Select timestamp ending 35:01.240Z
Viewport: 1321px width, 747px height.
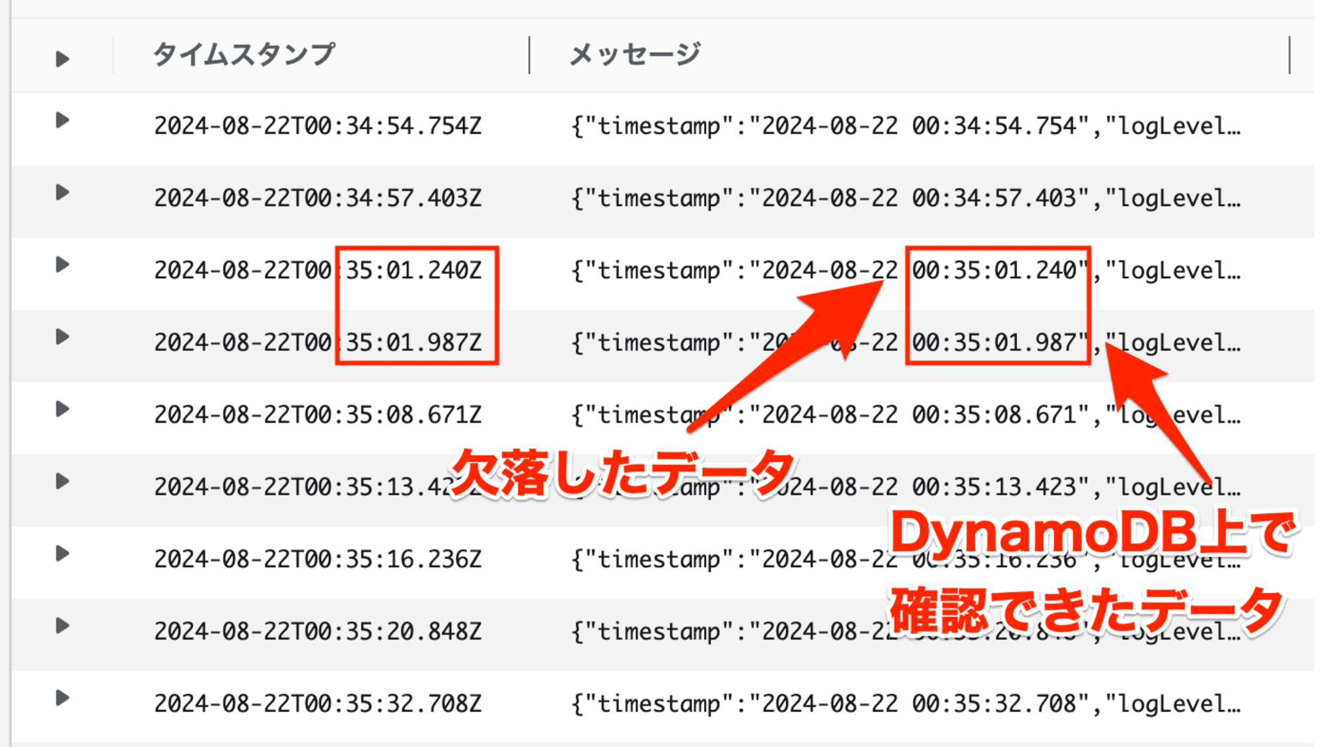(318, 270)
